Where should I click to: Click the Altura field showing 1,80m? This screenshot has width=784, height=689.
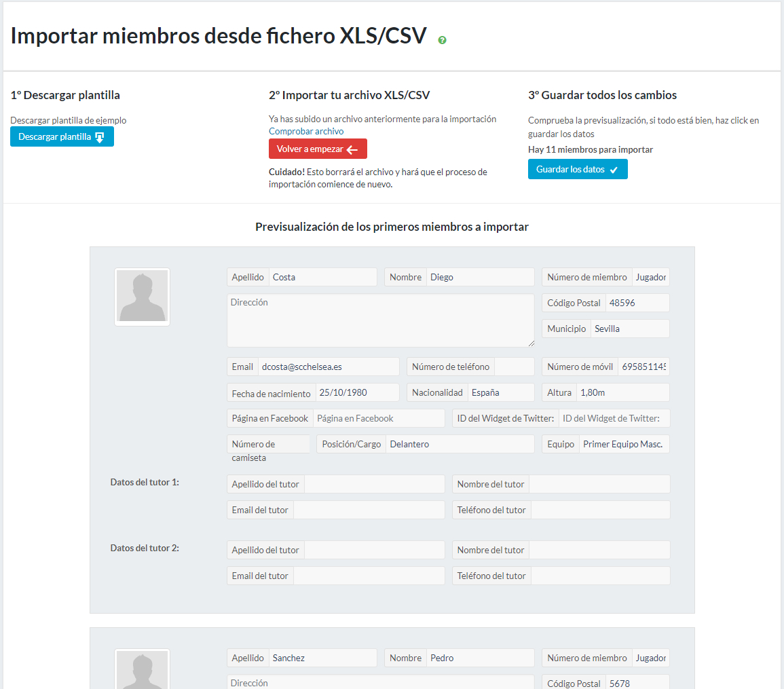tap(622, 392)
